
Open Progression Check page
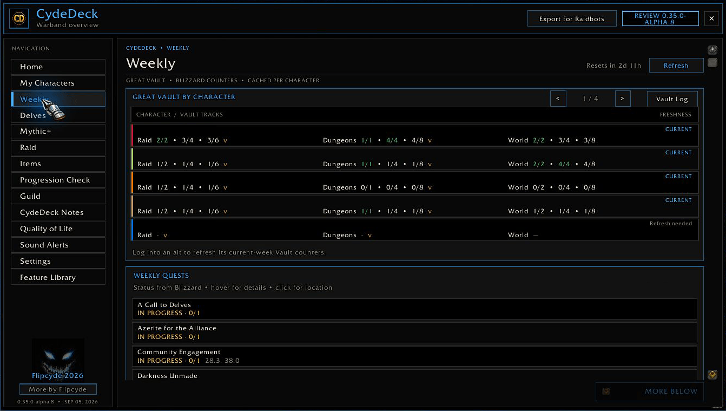[x=58, y=180]
